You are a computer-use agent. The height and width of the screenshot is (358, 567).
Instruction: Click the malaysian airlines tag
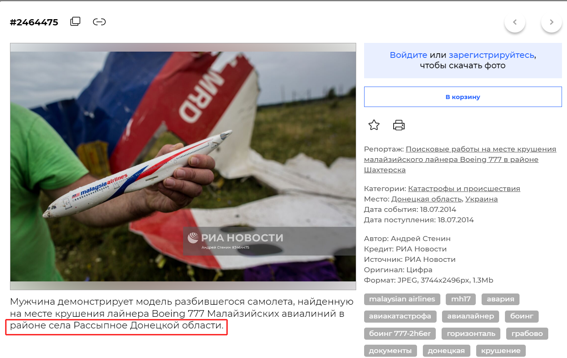[x=402, y=299]
